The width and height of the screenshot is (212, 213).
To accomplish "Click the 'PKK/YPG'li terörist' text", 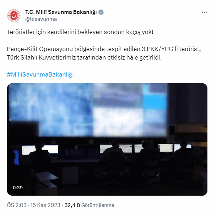I will click(174, 49).
